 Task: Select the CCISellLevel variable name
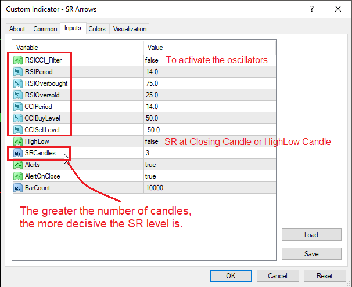42,130
